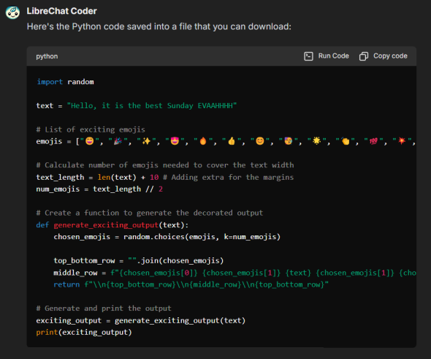Click the 'emojis' variable name in the emoji list line
This screenshot has height=359, width=431.
pos(49,141)
